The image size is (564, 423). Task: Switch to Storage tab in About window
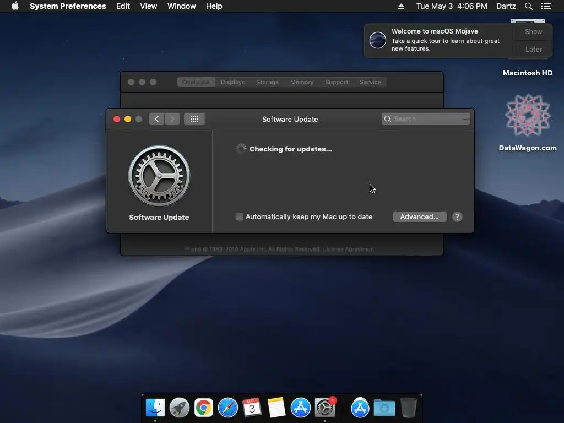tap(267, 82)
